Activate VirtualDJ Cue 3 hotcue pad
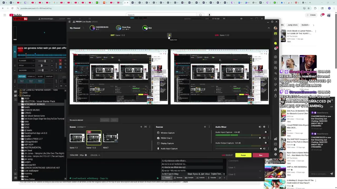This screenshot has height=189, width=337. 40,81
